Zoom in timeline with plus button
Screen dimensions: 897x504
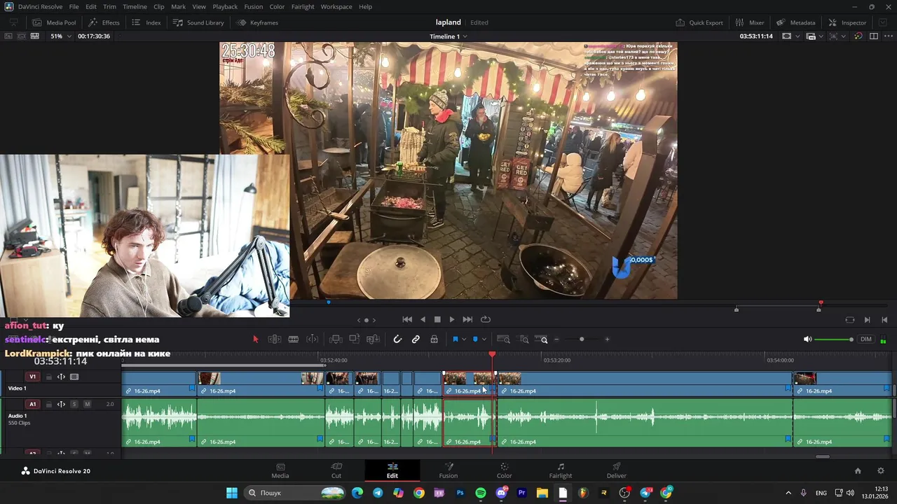(x=607, y=339)
